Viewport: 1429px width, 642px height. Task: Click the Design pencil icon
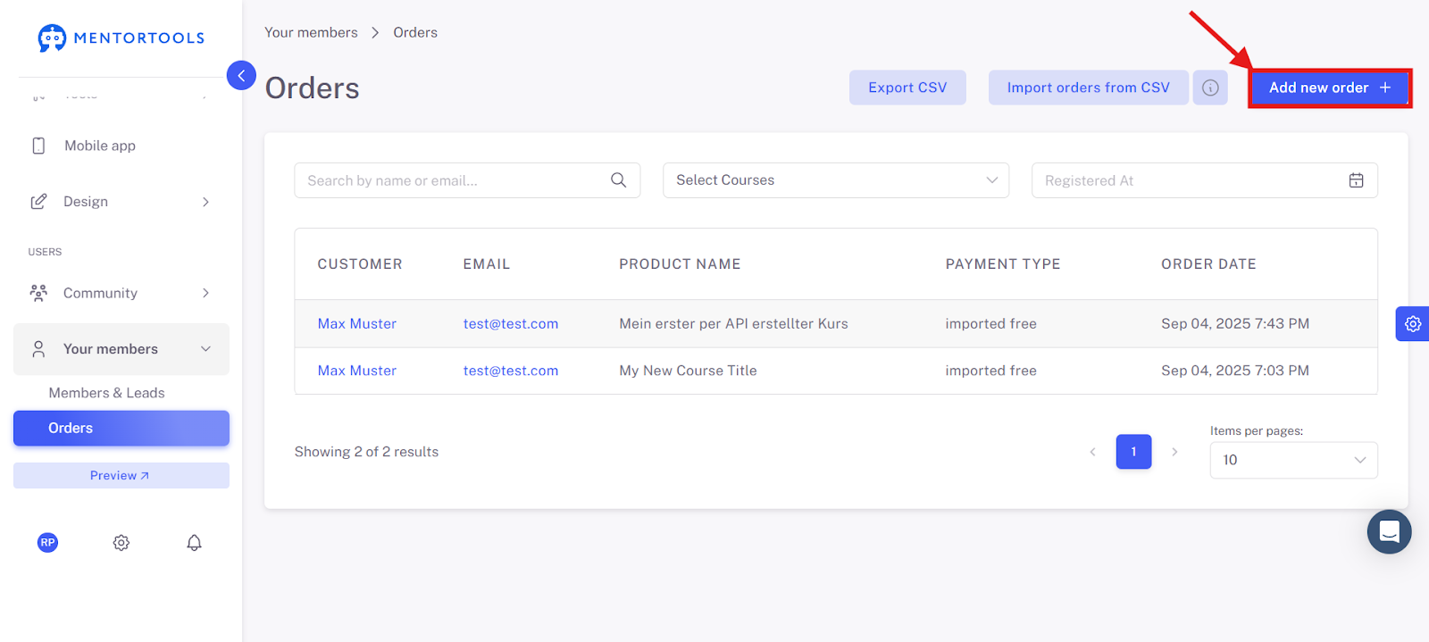tap(38, 202)
